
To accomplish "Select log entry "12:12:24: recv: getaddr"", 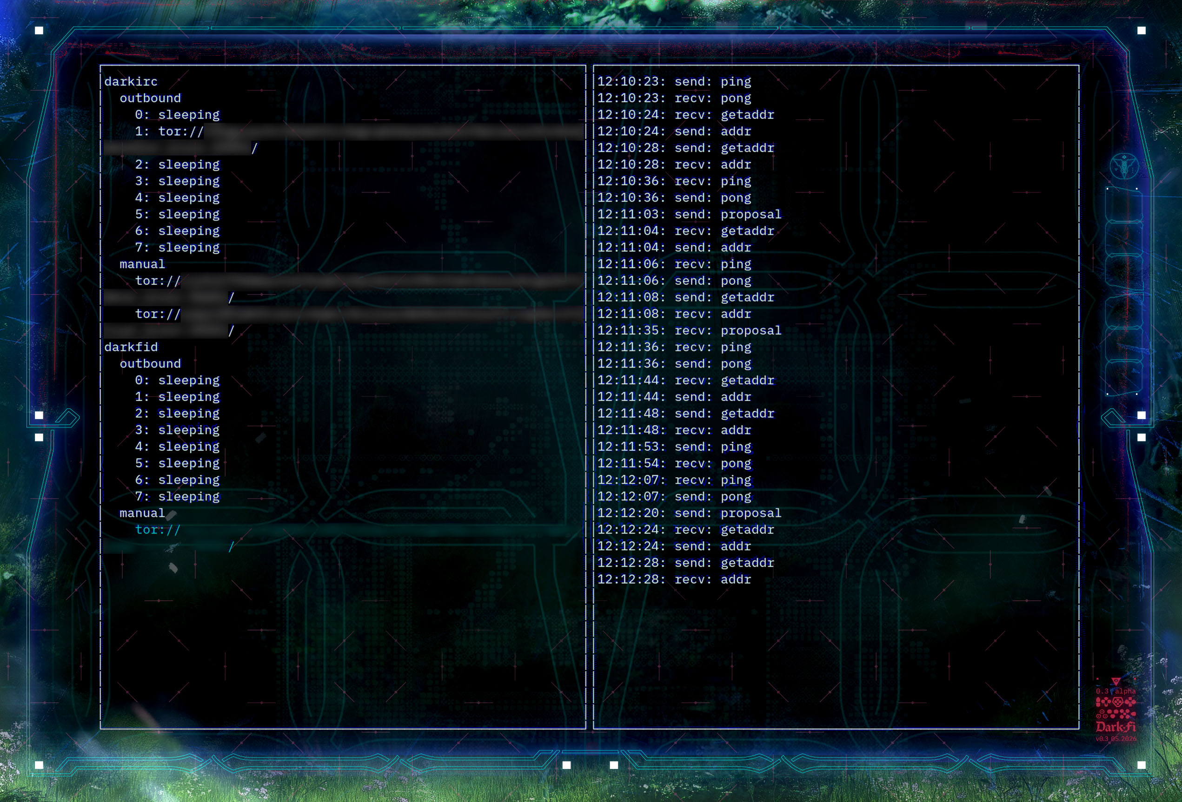I will (685, 530).
